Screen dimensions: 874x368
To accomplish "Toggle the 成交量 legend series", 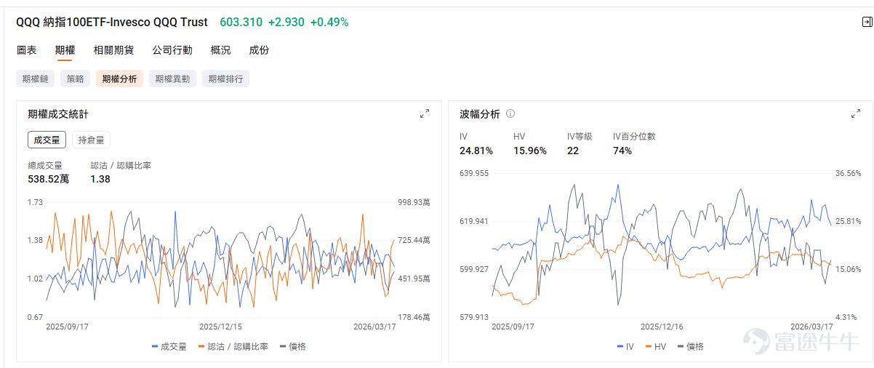I will click(x=169, y=346).
